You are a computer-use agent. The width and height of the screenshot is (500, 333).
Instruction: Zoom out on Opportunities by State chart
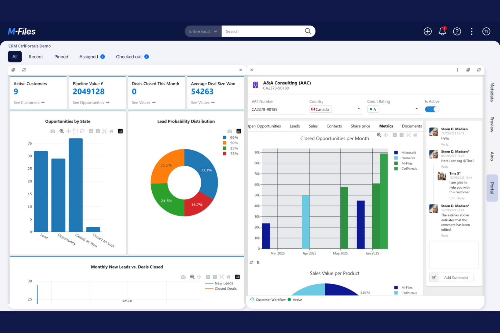click(x=98, y=131)
